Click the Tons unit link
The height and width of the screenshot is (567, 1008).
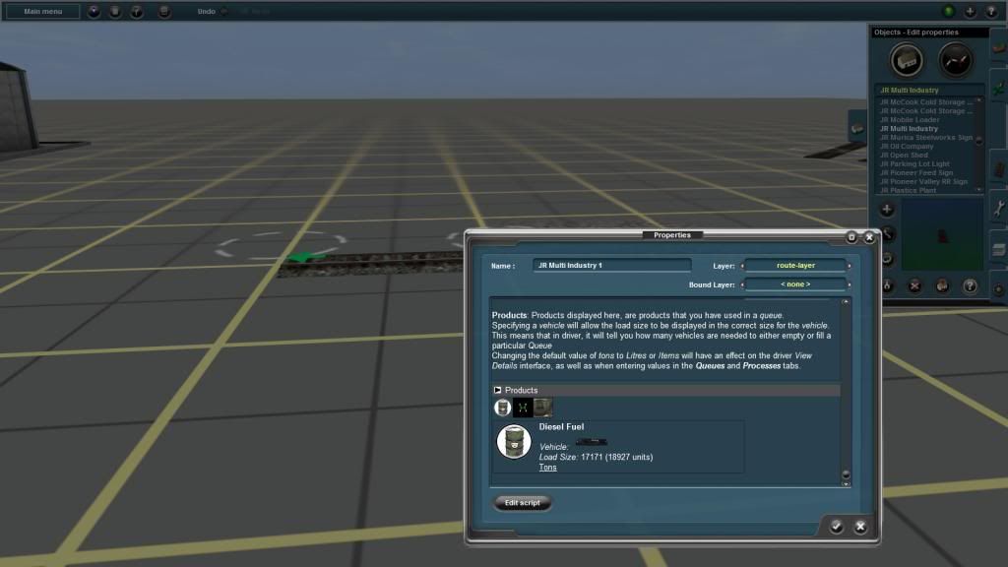point(547,468)
